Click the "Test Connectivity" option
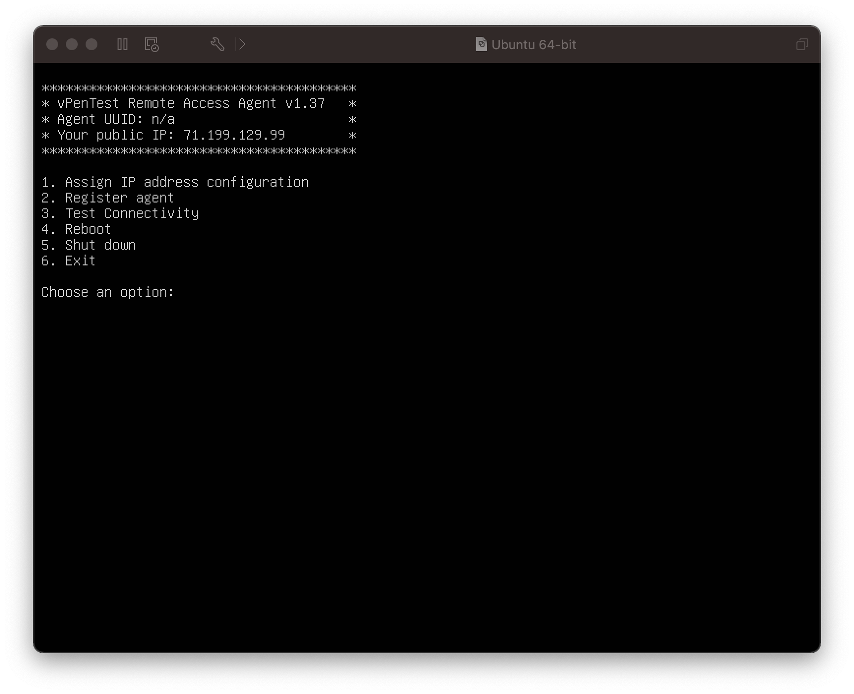The width and height of the screenshot is (854, 694). (131, 214)
